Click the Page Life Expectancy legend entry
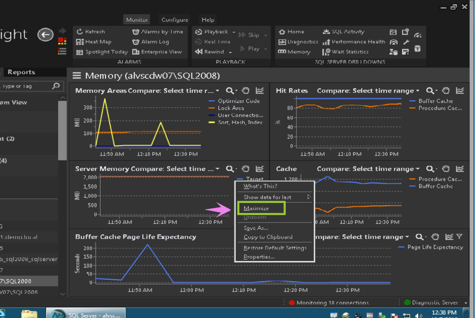 [431, 247]
